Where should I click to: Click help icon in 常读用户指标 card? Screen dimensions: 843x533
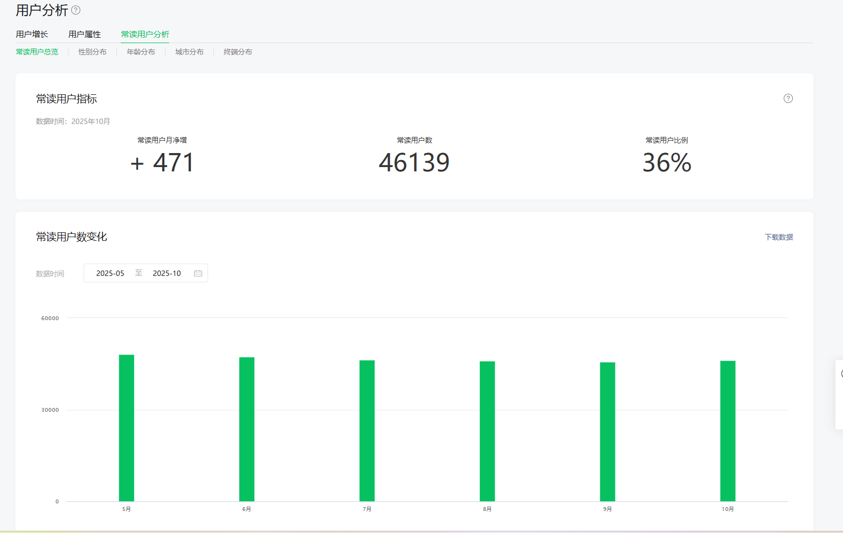788,99
